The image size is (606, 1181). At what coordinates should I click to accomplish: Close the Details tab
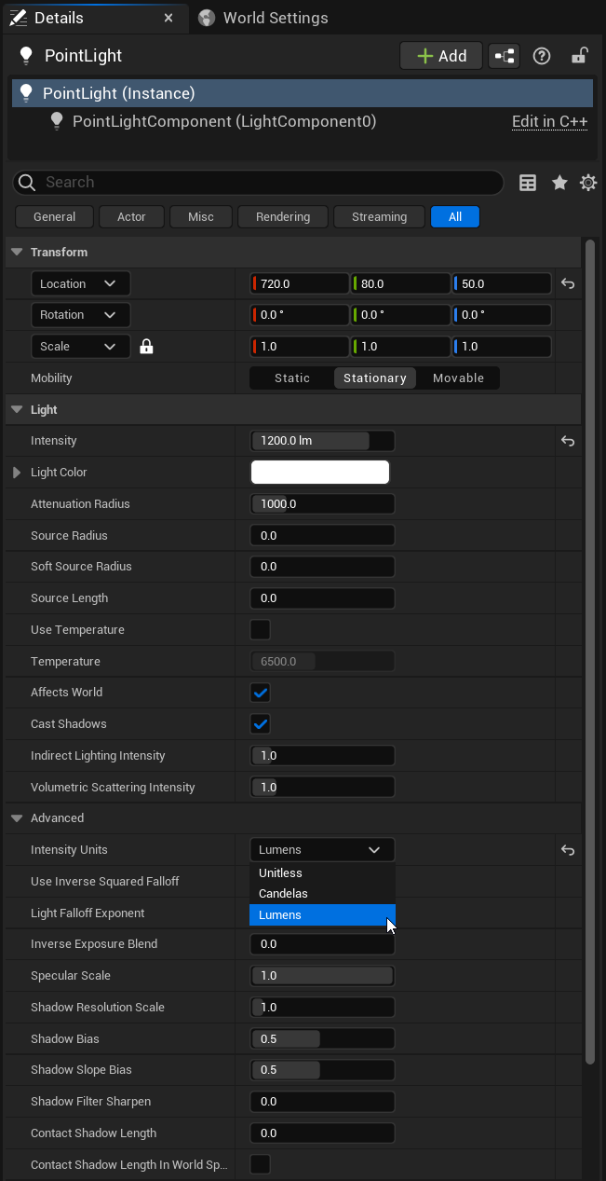(x=168, y=18)
